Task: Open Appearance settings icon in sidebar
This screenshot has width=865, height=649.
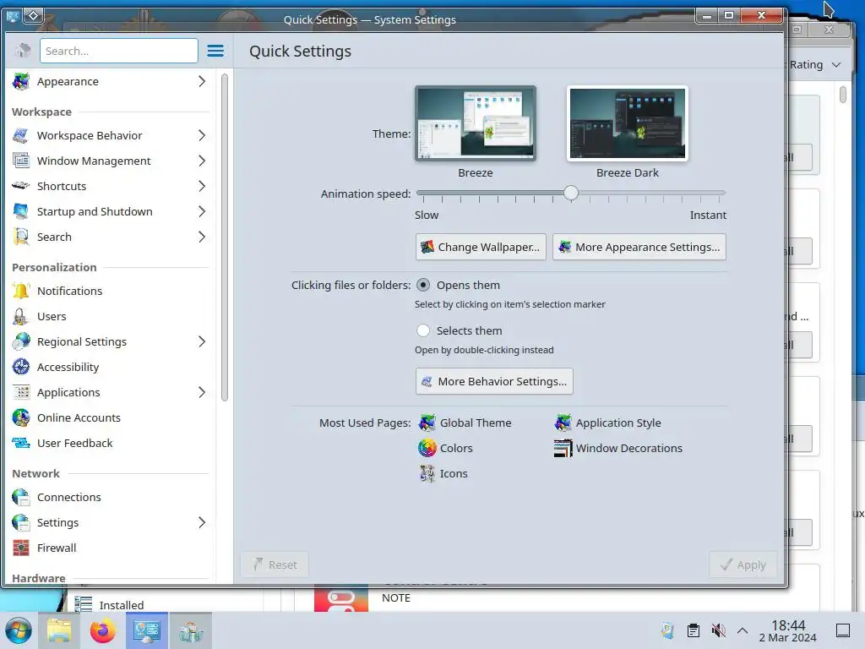Action: [21, 81]
